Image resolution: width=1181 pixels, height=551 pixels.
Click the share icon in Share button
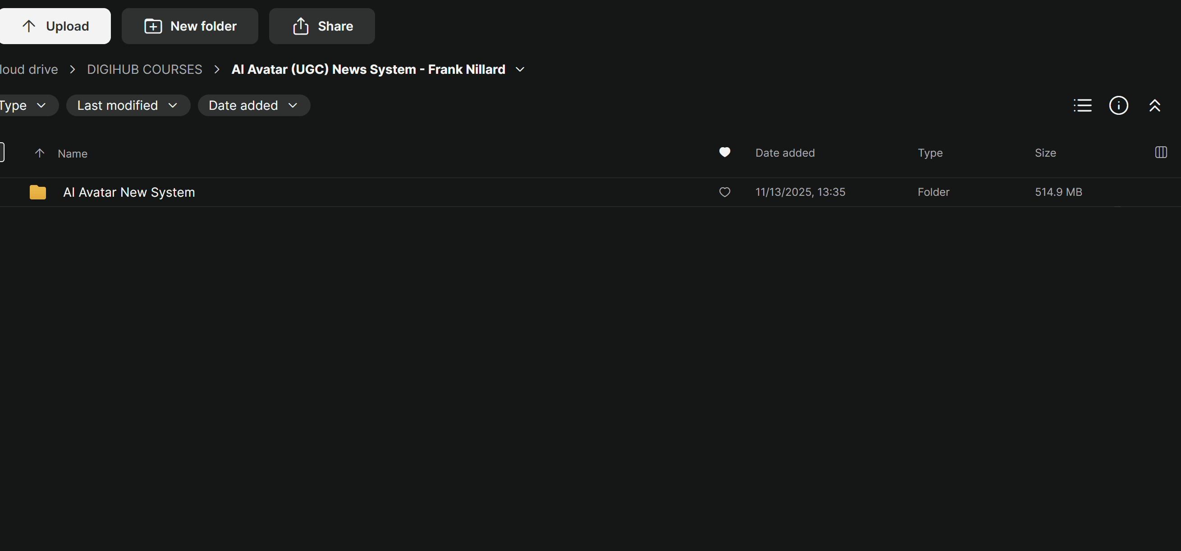click(301, 26)
